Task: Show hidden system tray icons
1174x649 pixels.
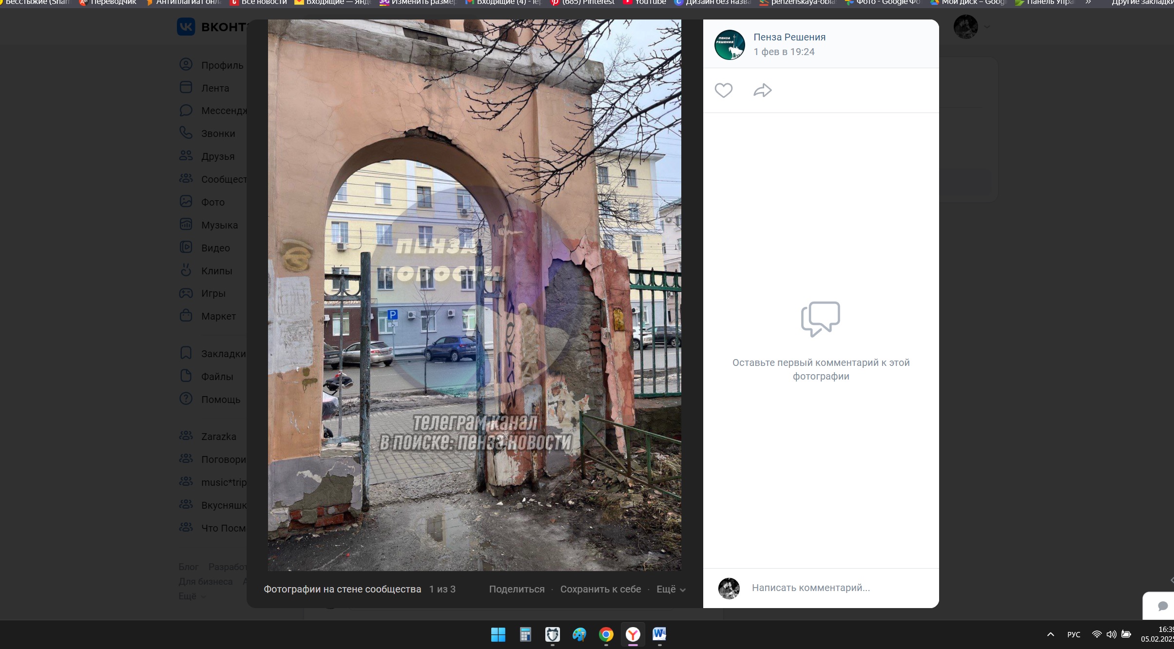Action: click(x=1050, y=634)
